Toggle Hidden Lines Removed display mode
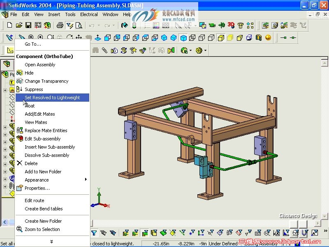 coord(211,38)
